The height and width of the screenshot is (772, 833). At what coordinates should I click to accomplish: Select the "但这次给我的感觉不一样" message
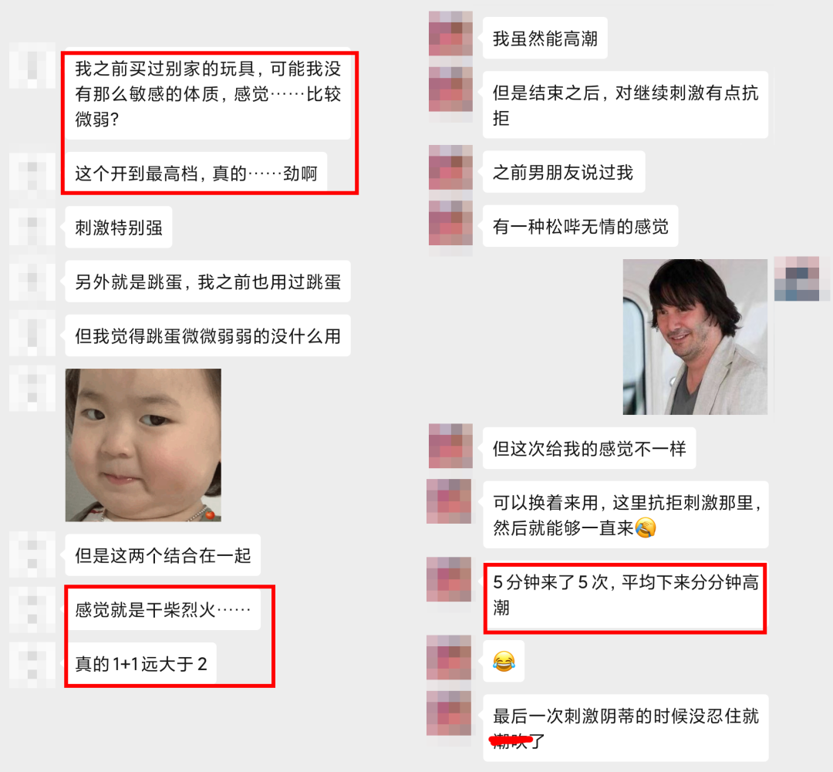point(589,448)
